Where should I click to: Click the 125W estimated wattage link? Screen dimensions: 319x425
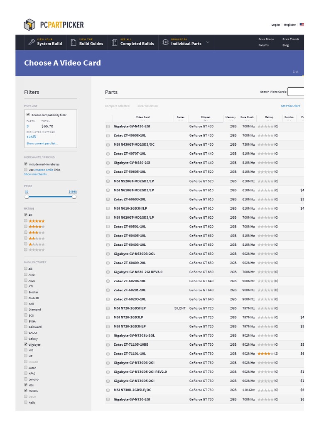pyautogui.click(x=31, y=137)
